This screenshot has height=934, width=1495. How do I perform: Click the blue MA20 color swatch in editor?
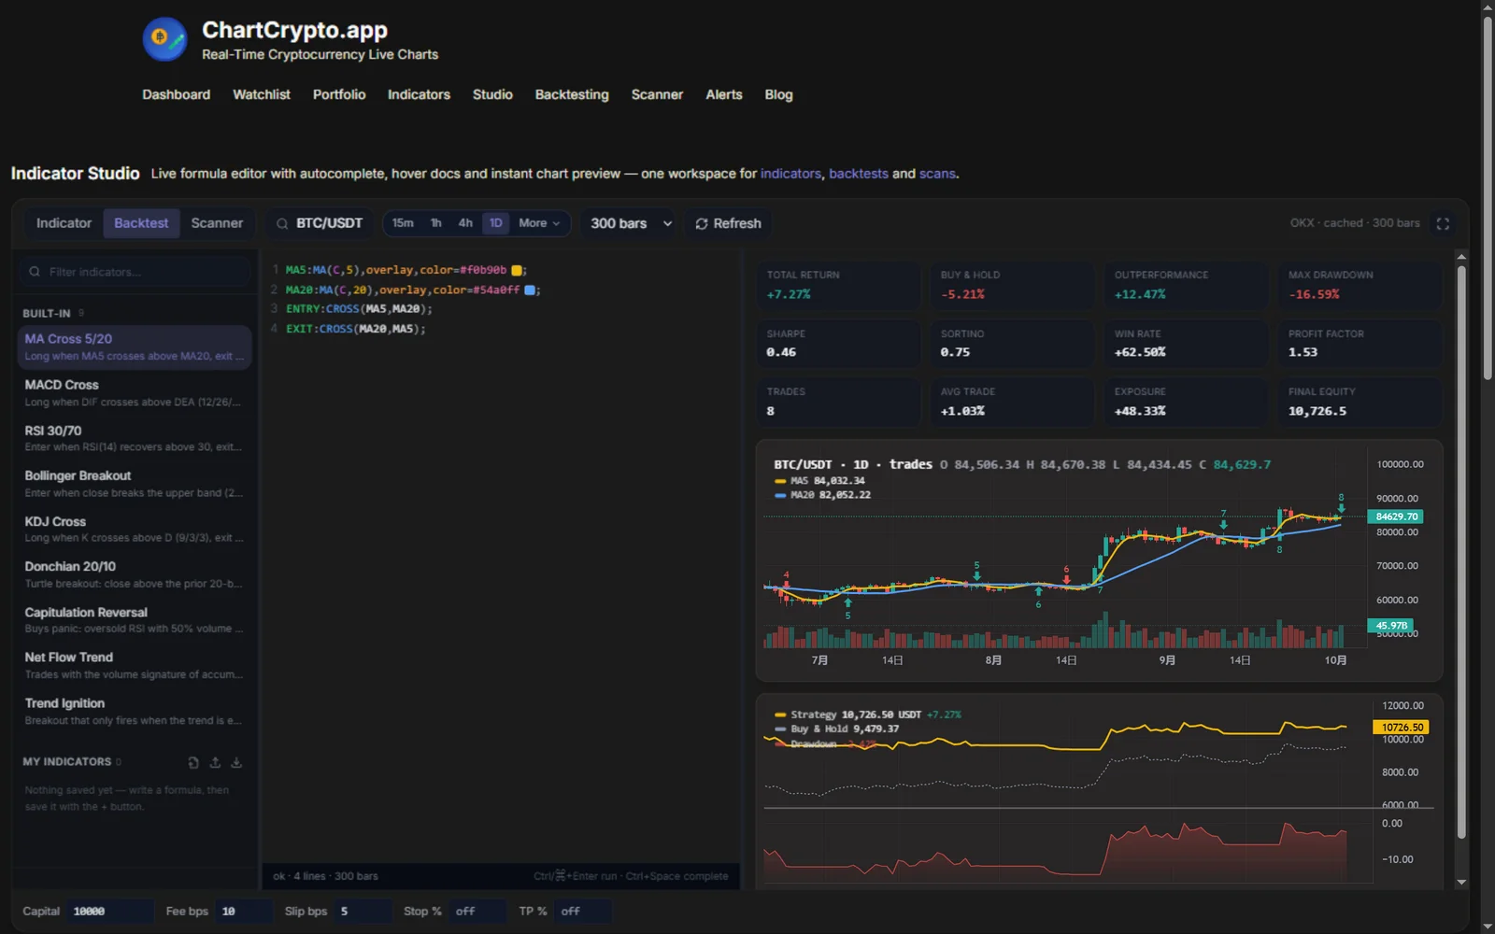pyautogui.click(x=530, y=290)
